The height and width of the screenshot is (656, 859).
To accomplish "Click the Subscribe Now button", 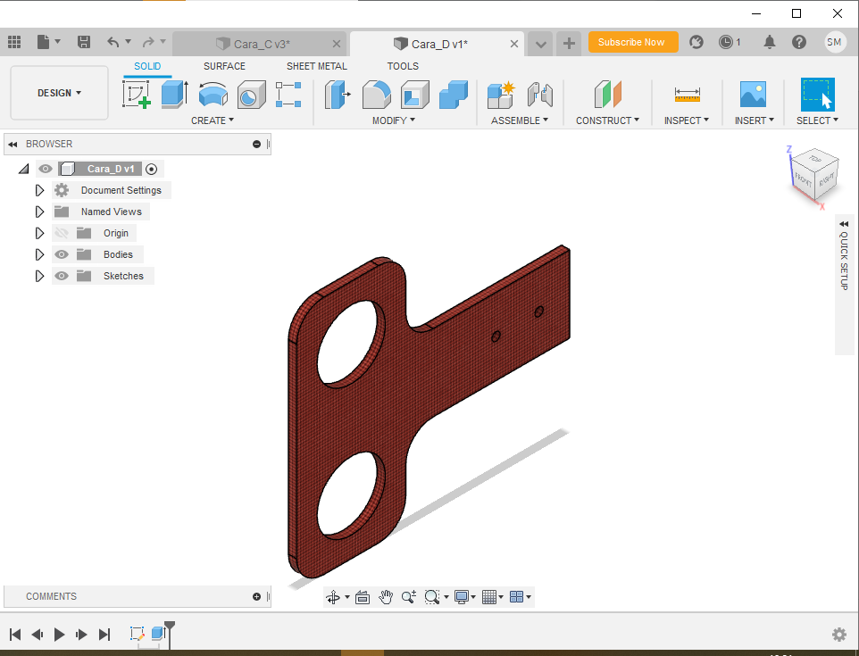I will coord(633,42).
